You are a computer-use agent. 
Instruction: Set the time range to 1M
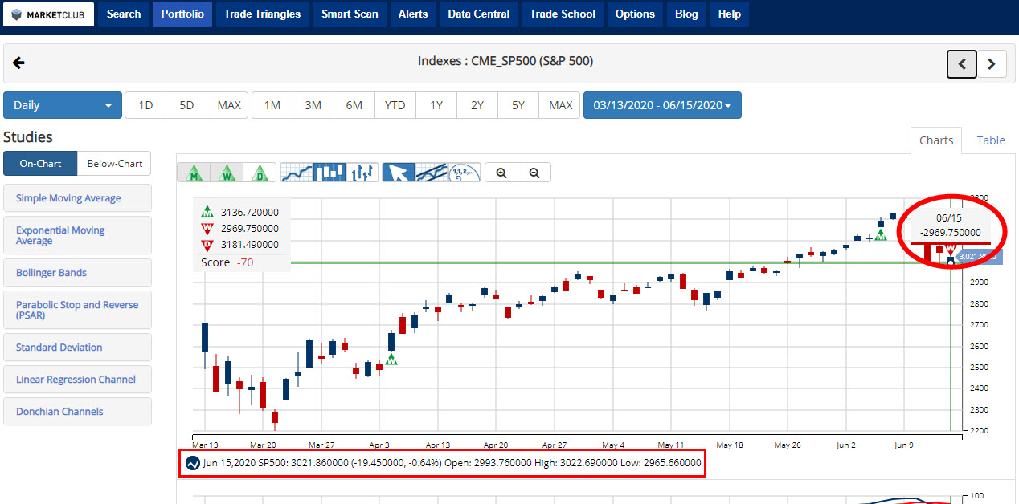pyautogui.click(x=272, y=105)
